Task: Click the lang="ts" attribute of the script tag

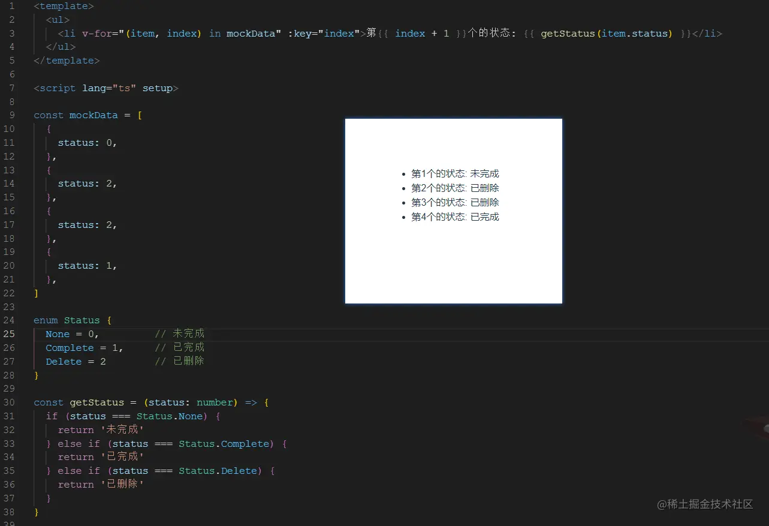Action: [109, 88]
